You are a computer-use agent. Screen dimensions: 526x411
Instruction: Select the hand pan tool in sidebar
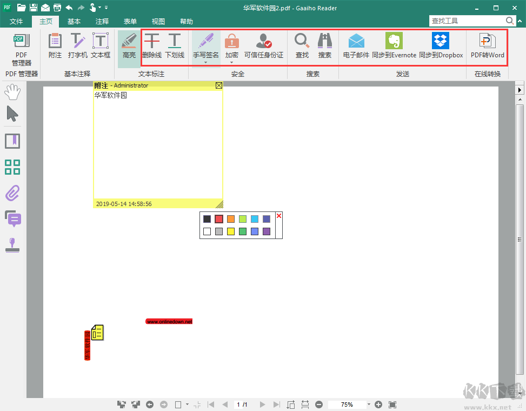point(12,91)
